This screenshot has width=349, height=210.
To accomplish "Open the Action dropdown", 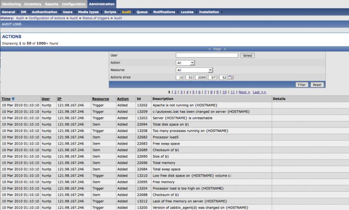I will click(x=185, y=63).
